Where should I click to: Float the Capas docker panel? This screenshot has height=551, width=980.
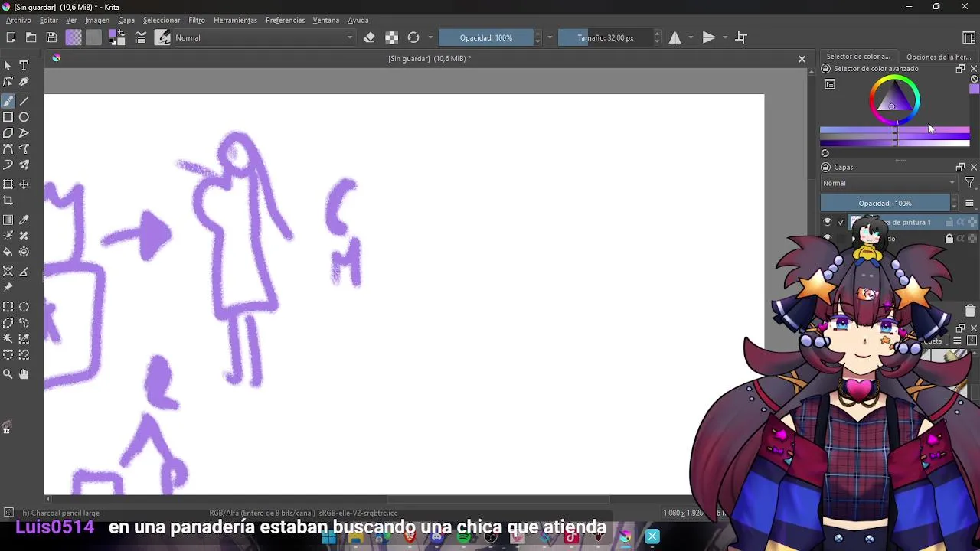pyautogui.click(x=960, y=167)
